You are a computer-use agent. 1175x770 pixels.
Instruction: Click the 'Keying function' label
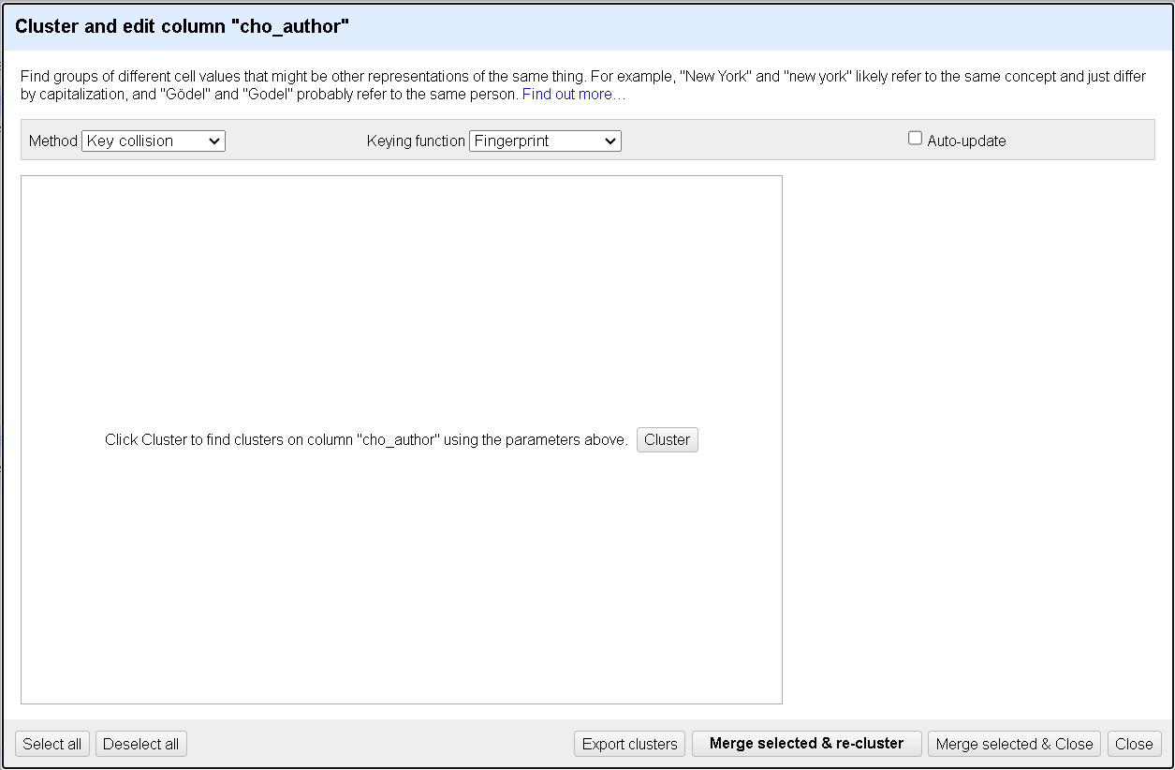[416, 141]
